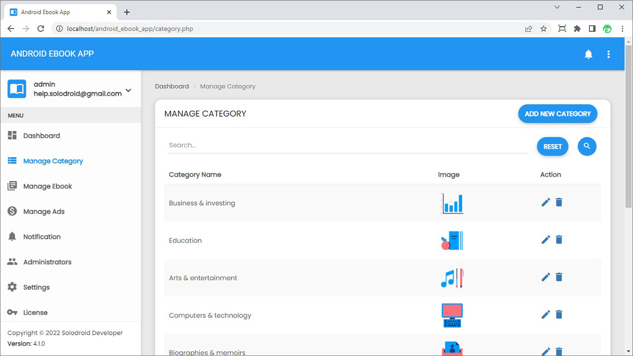Edit the Business & investing category
The image size is (633, 356).
[545, 202]
